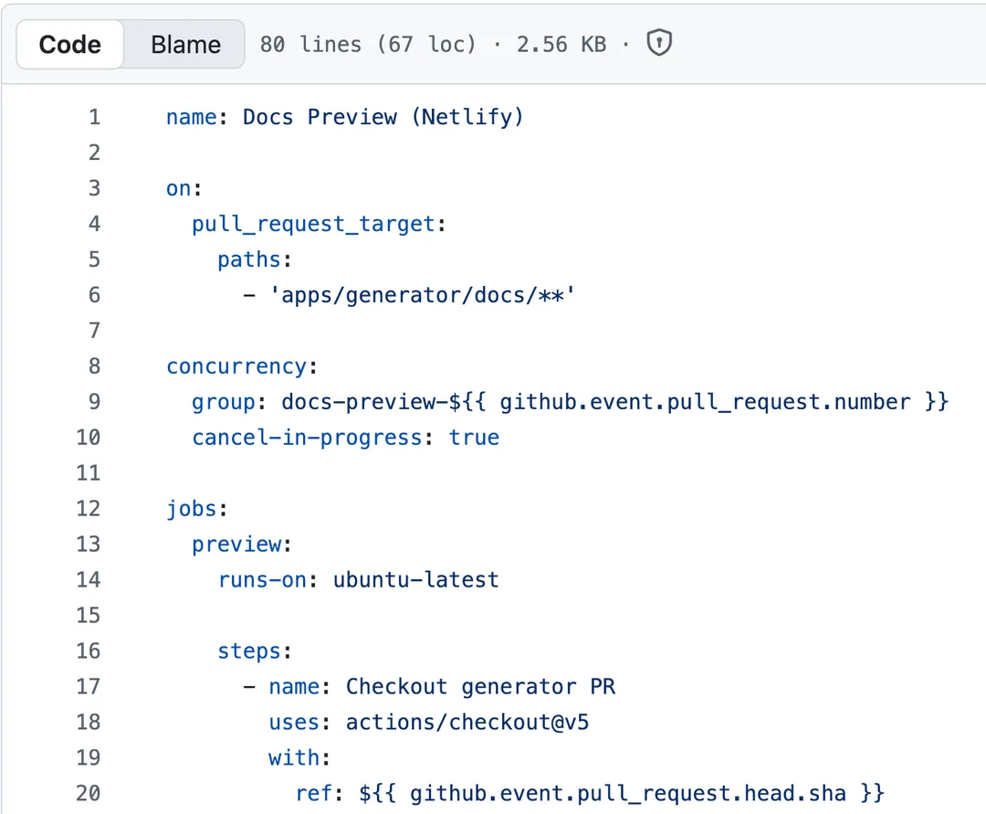The image size is (986, 814).
Task: Select line number 11
Action: click(88, 473)
